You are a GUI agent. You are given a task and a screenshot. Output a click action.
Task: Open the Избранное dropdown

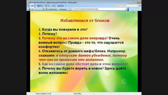click(x=53, y=9)
